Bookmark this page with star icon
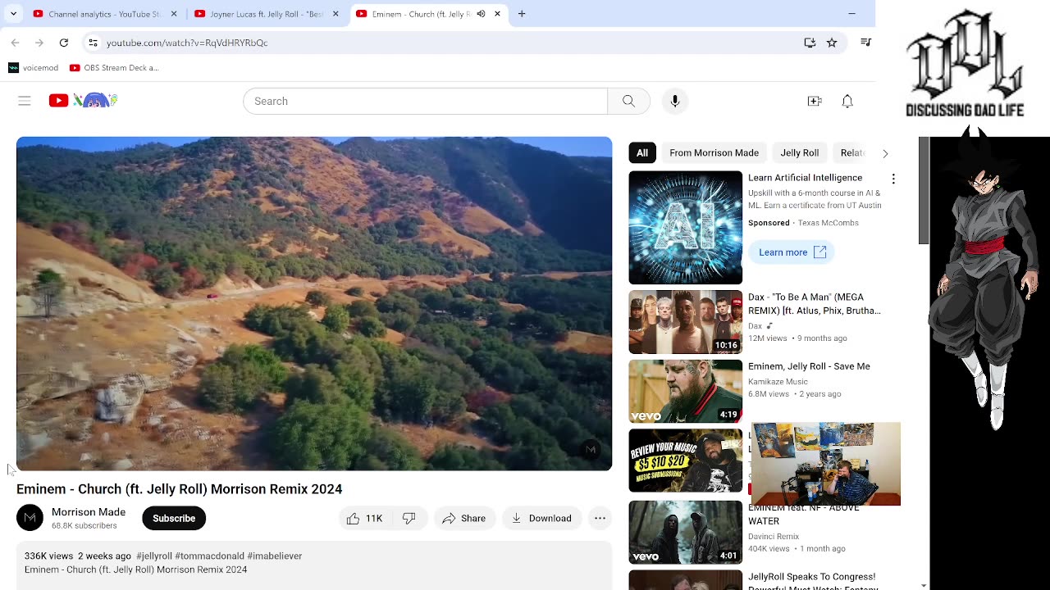Image resolution: width=1050 pixels, height=590 pixels. click(832, 43)
